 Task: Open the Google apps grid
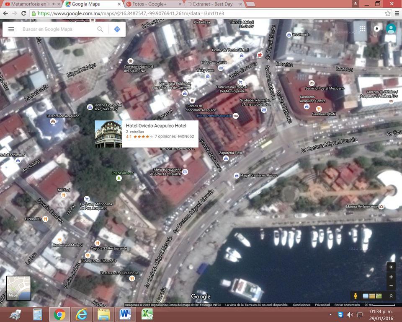click(x=363, y=29)
